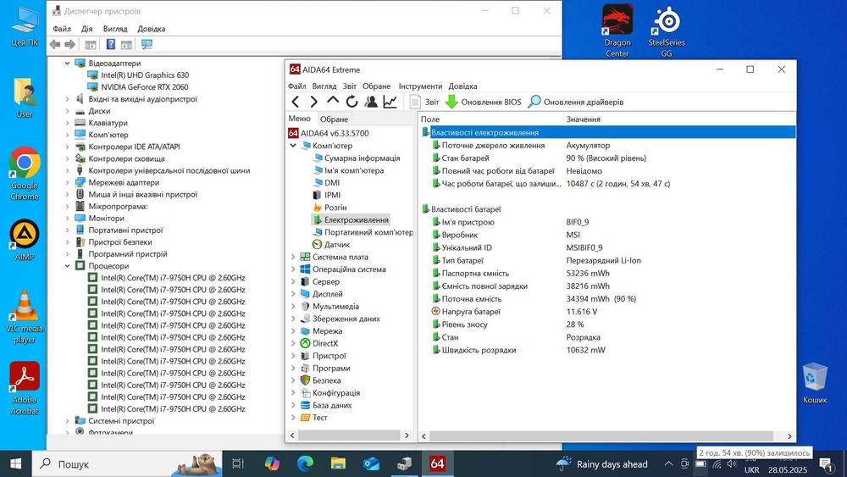This screenshot has height=477, width=847.
Task: Open the Windows Start menu
Action: (15, 463)
